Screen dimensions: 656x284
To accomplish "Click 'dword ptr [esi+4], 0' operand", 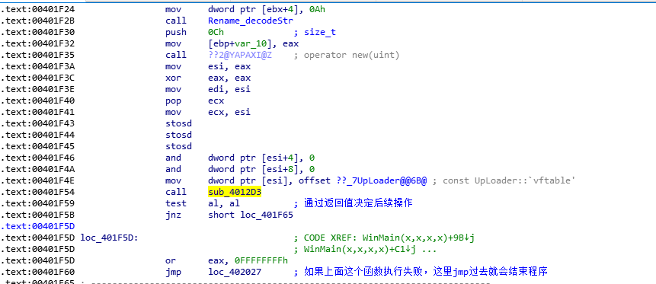I will coord(261,158).
